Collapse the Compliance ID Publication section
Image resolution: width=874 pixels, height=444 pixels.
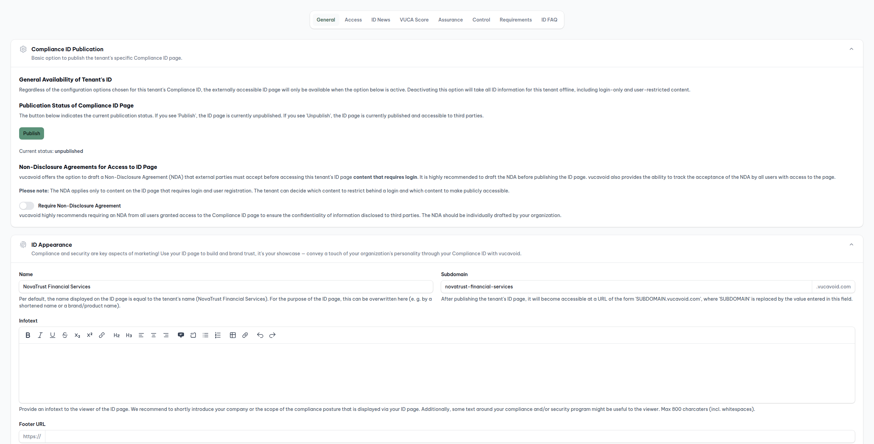(851, 49)
